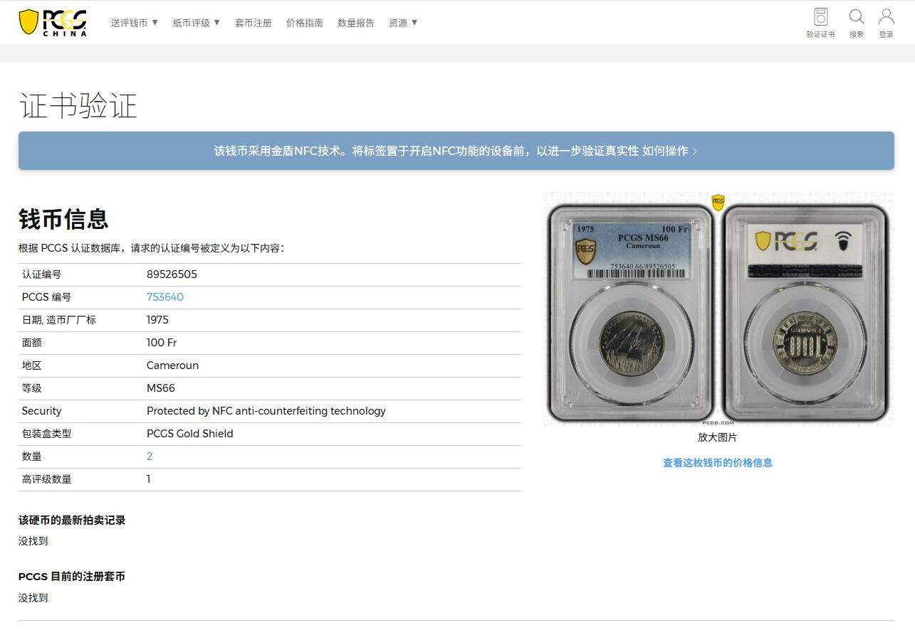The image size is (915, 630).
Task: Click the 如何操作 link in NFC banner
Action: (669, 151)
